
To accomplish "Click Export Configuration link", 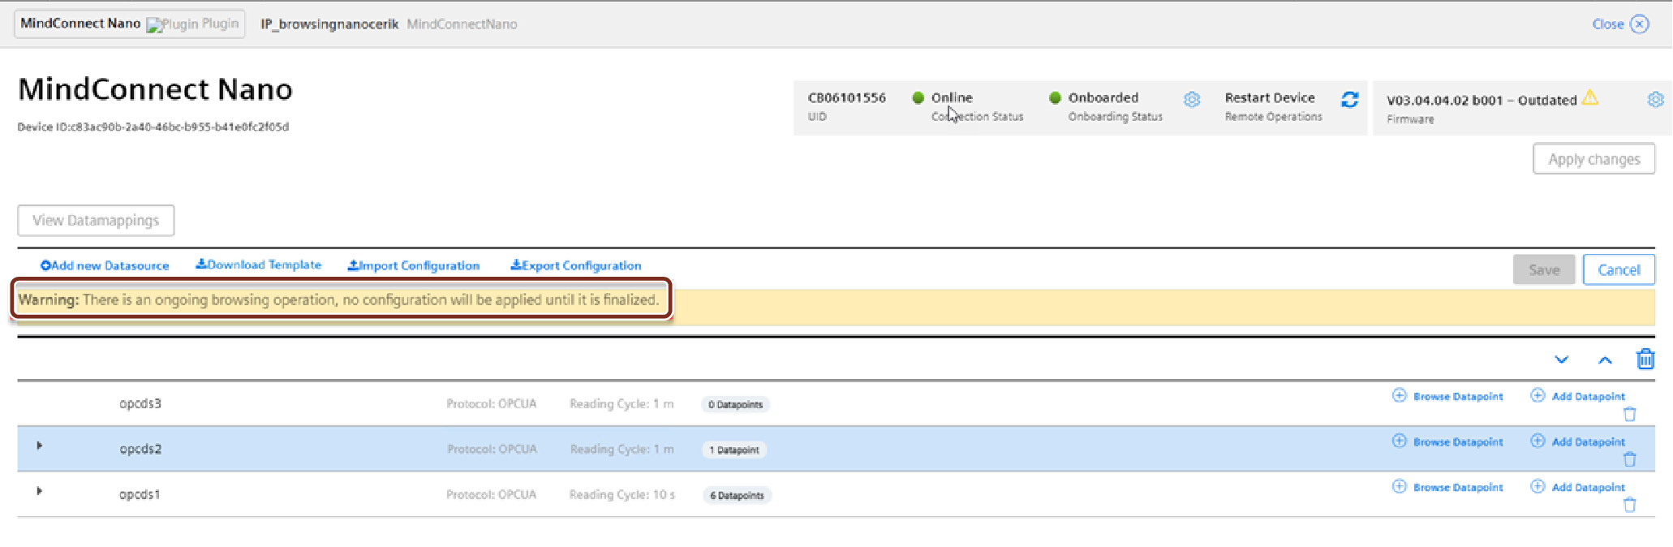I will (x=576, y=265).
